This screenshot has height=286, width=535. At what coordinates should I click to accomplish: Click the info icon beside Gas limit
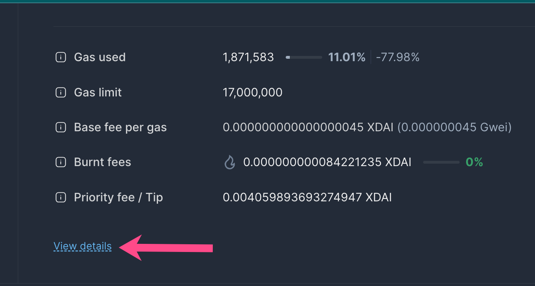pos(60,92)
